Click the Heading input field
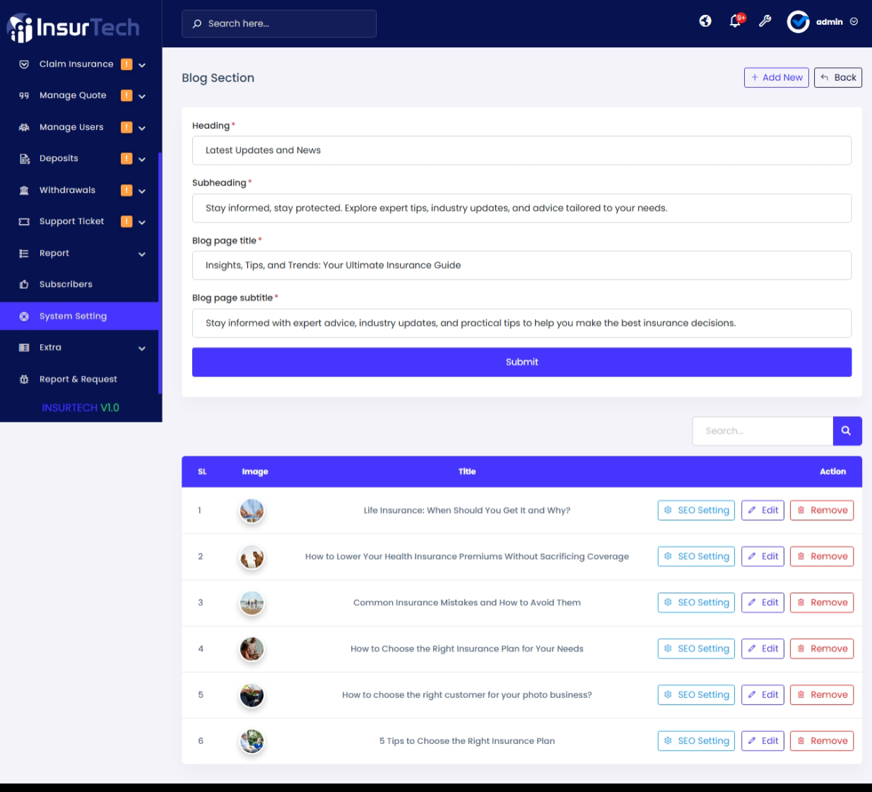 [x=522, y=150]
